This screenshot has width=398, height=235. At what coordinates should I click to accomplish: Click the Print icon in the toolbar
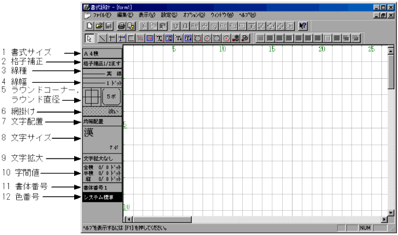point(122,26)
